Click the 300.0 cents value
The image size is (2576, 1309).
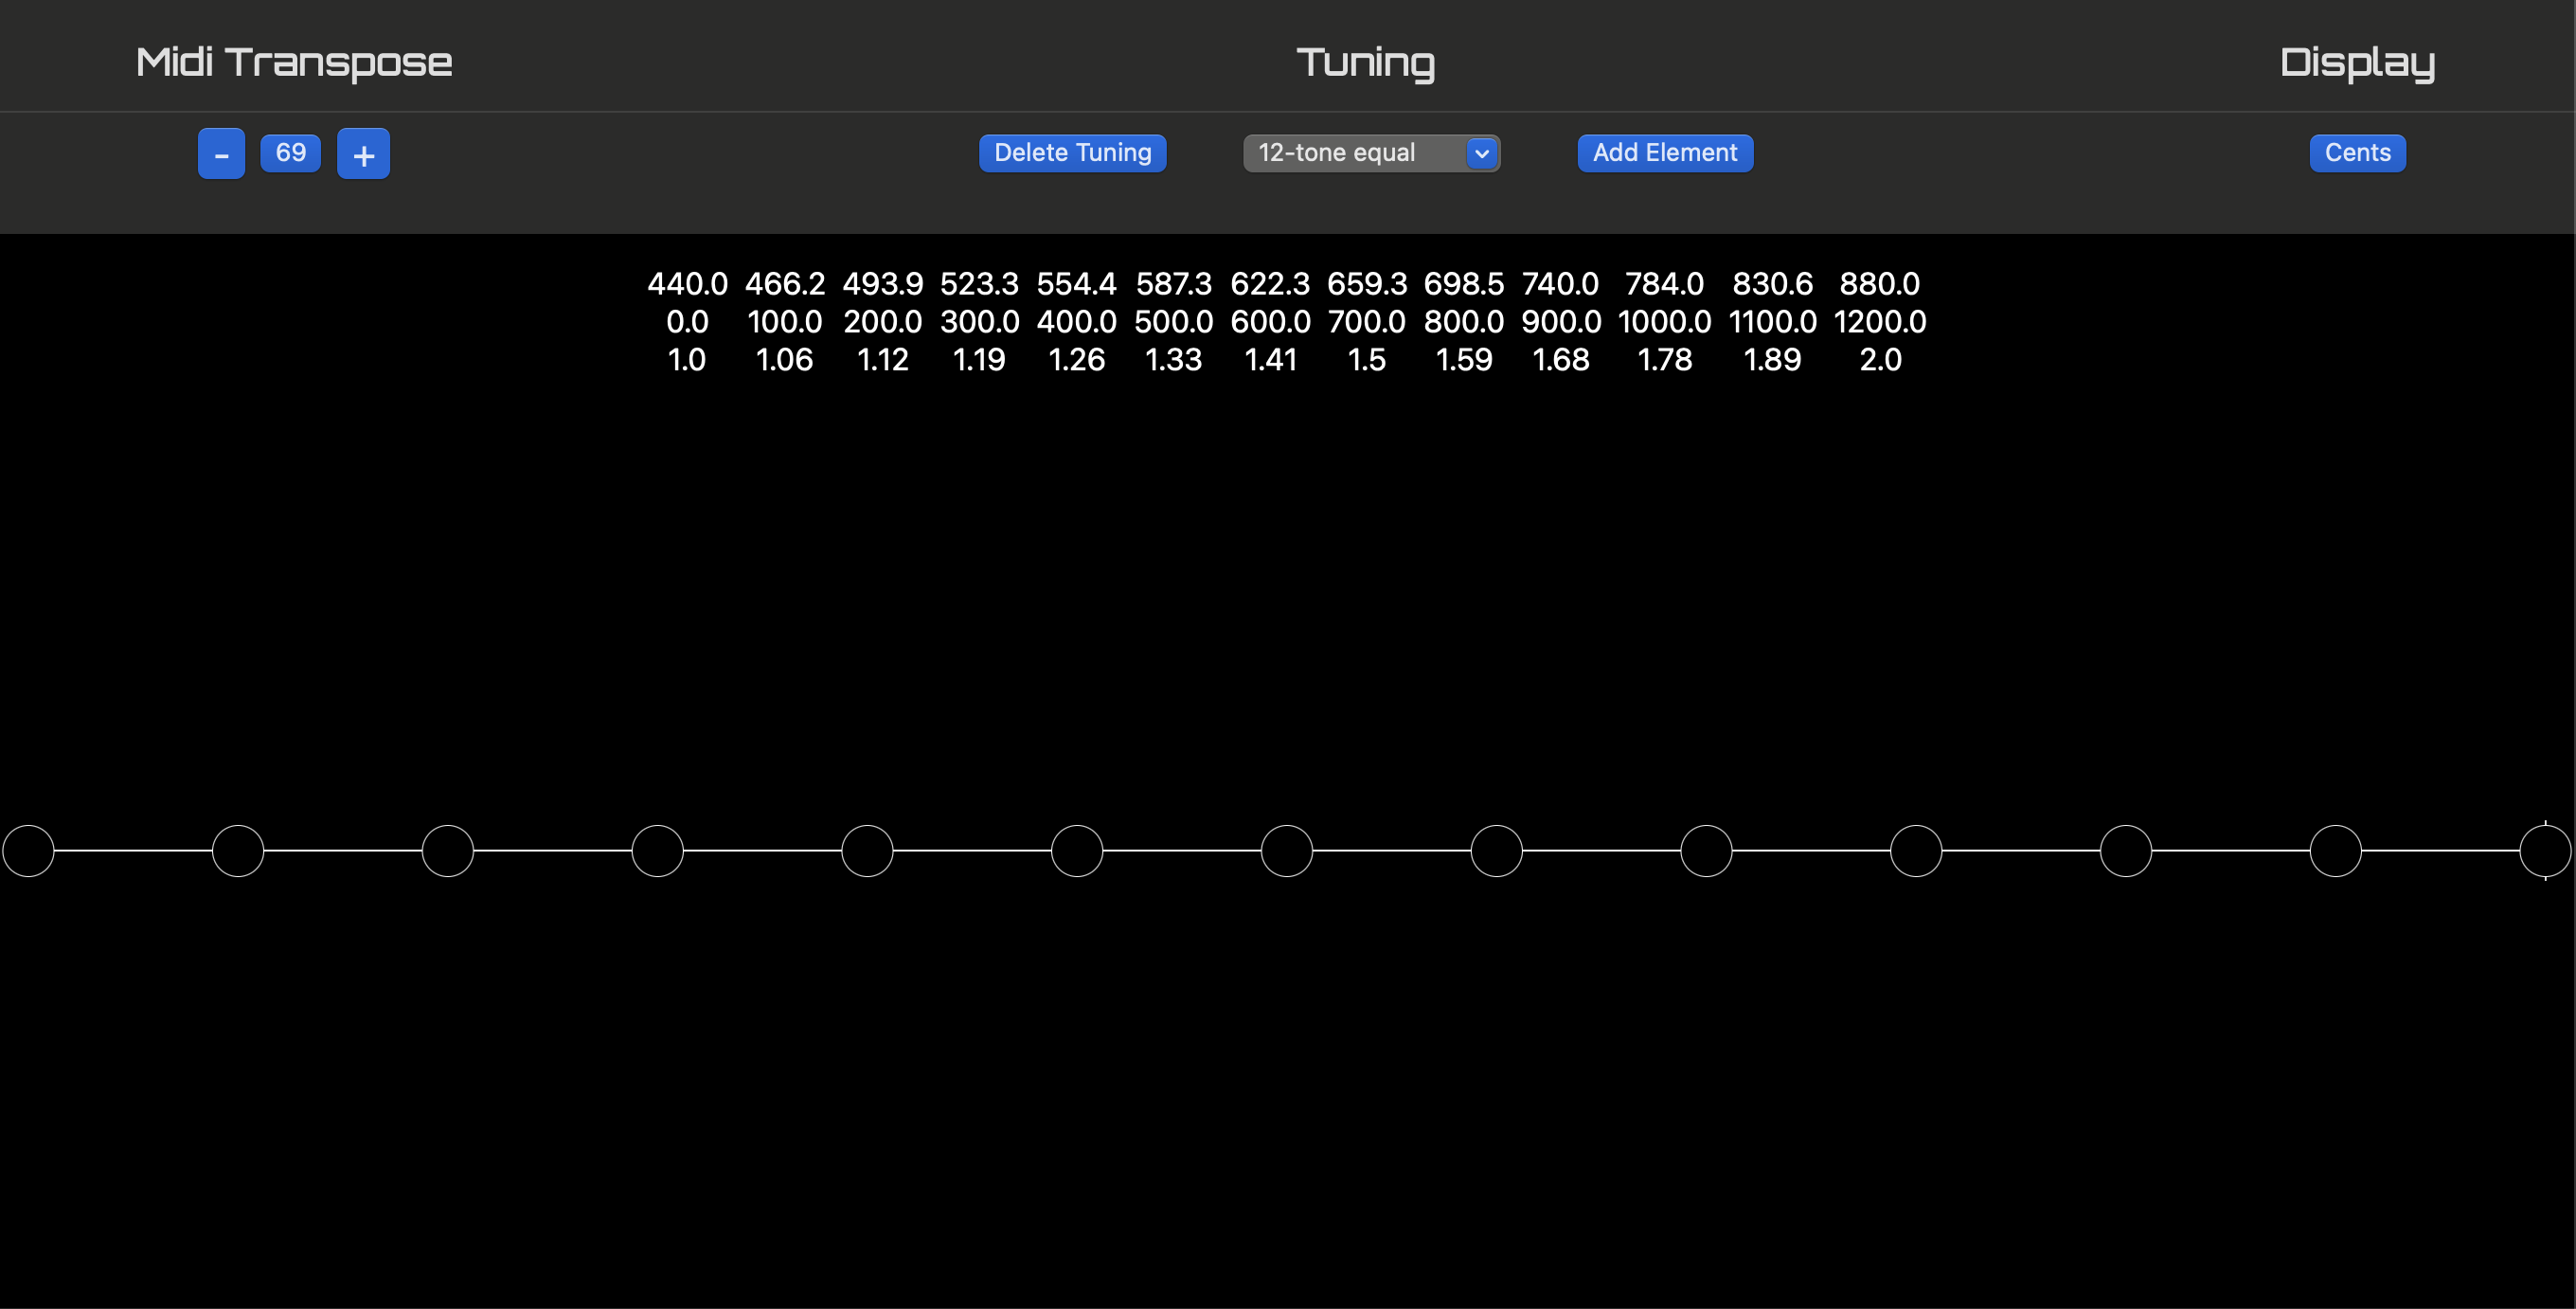(979, 322)
